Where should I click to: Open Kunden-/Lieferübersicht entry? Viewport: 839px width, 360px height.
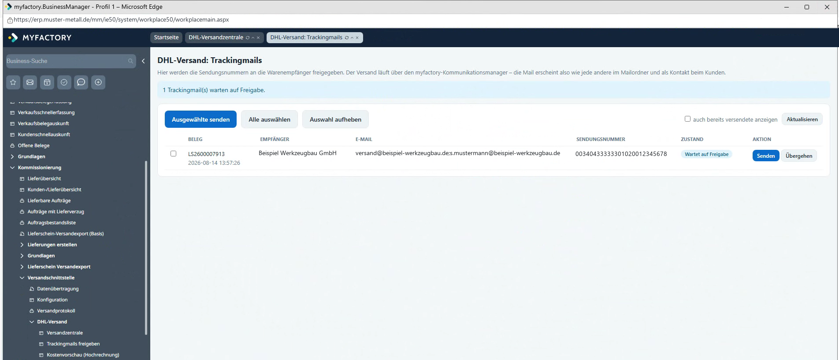[x=54, y=189]
